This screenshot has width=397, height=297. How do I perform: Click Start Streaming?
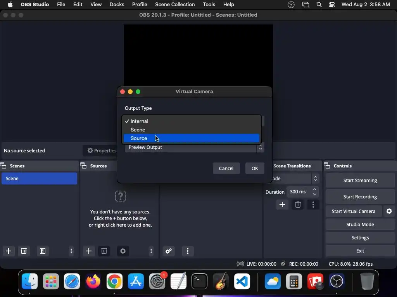[x=360, y=180]
